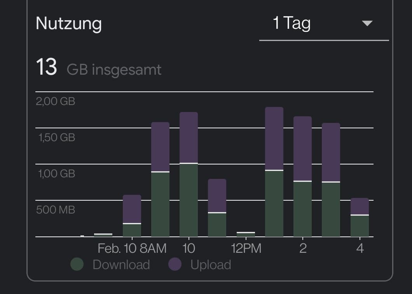Viewport: 412px width, 294px height.
Task: Click the 1,00 GB axis label
Action: [56, 174]
